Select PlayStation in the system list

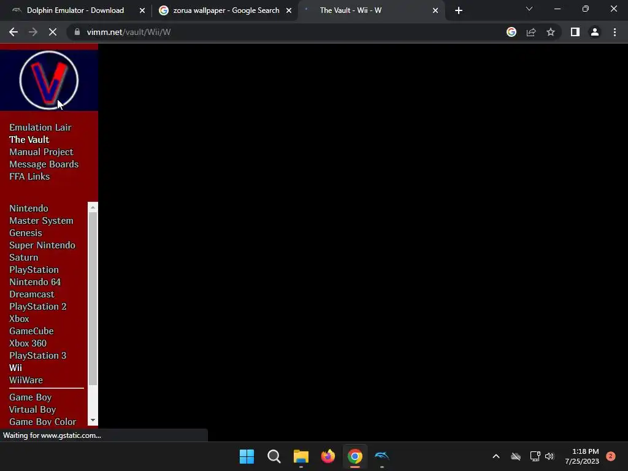34,270
